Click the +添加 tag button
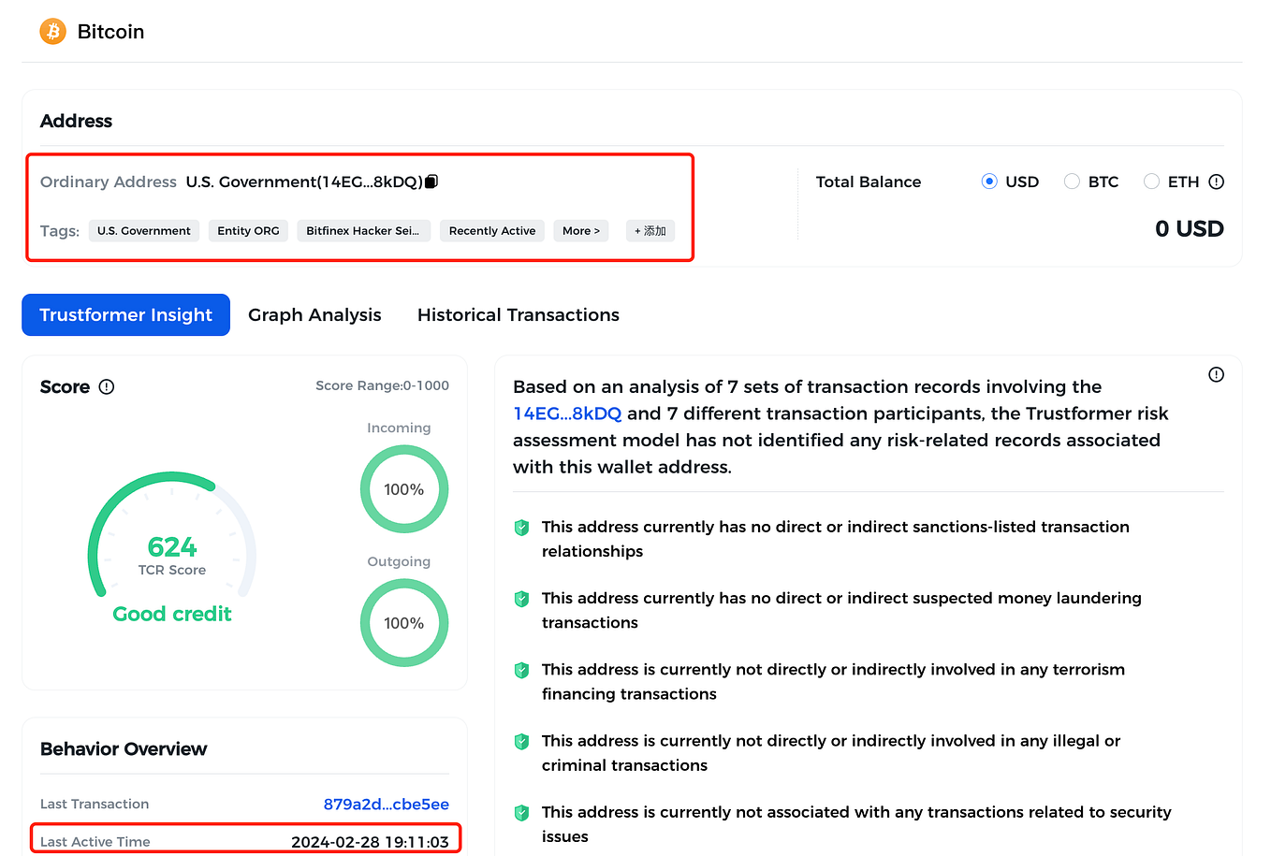 click(x=650, y=230)
